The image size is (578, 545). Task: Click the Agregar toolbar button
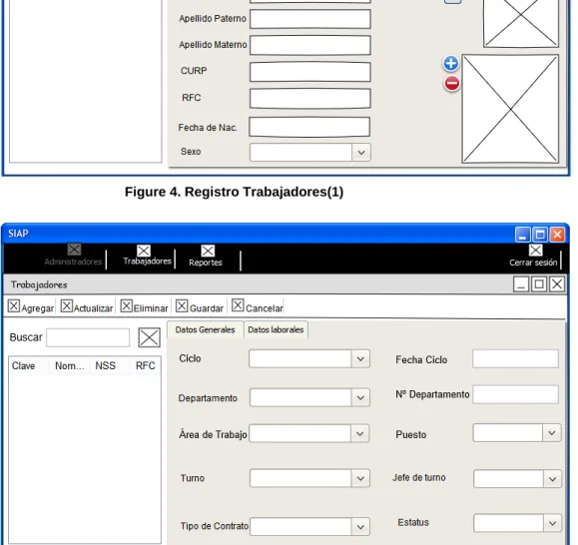(31, 306)
